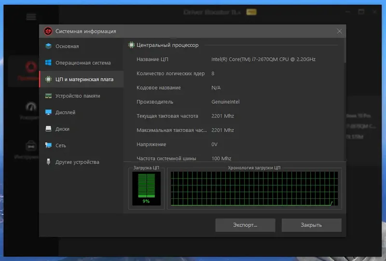Click the red scan circle icon in Driver Booster sidebar

click(31, 67)
